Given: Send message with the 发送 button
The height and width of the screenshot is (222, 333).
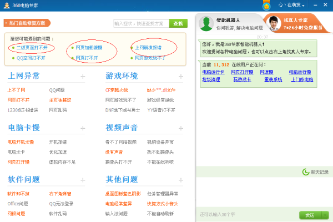Looking at the screenshot, I should coord(310,215).
